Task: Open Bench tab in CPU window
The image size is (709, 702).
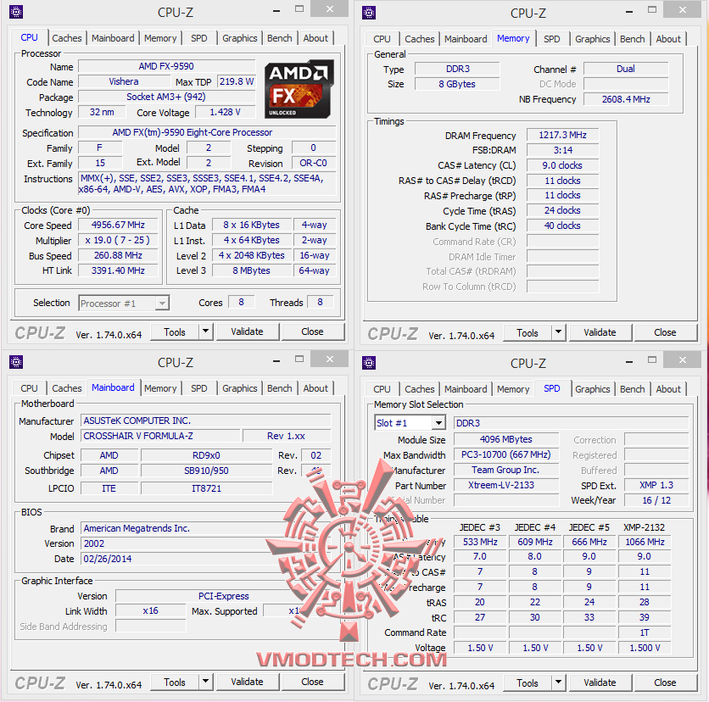Action: pyautogui.click(x=279, y=38)
